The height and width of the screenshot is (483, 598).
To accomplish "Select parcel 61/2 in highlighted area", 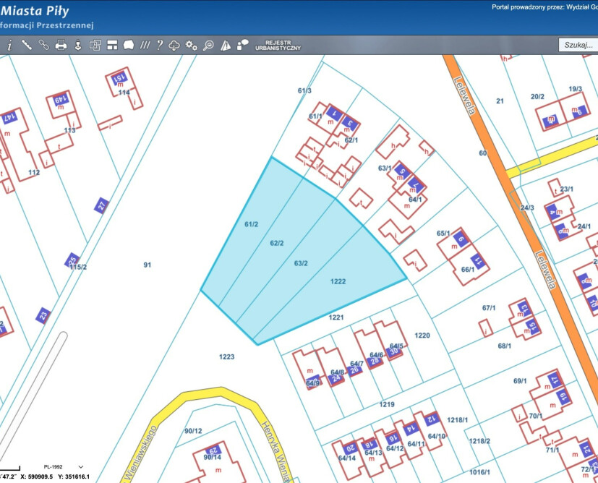I will pyautogui.click(x=251, y=225).
